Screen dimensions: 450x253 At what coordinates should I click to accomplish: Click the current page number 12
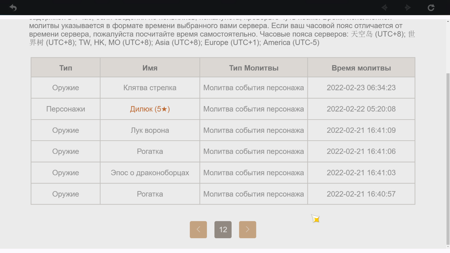click(223, 230)
